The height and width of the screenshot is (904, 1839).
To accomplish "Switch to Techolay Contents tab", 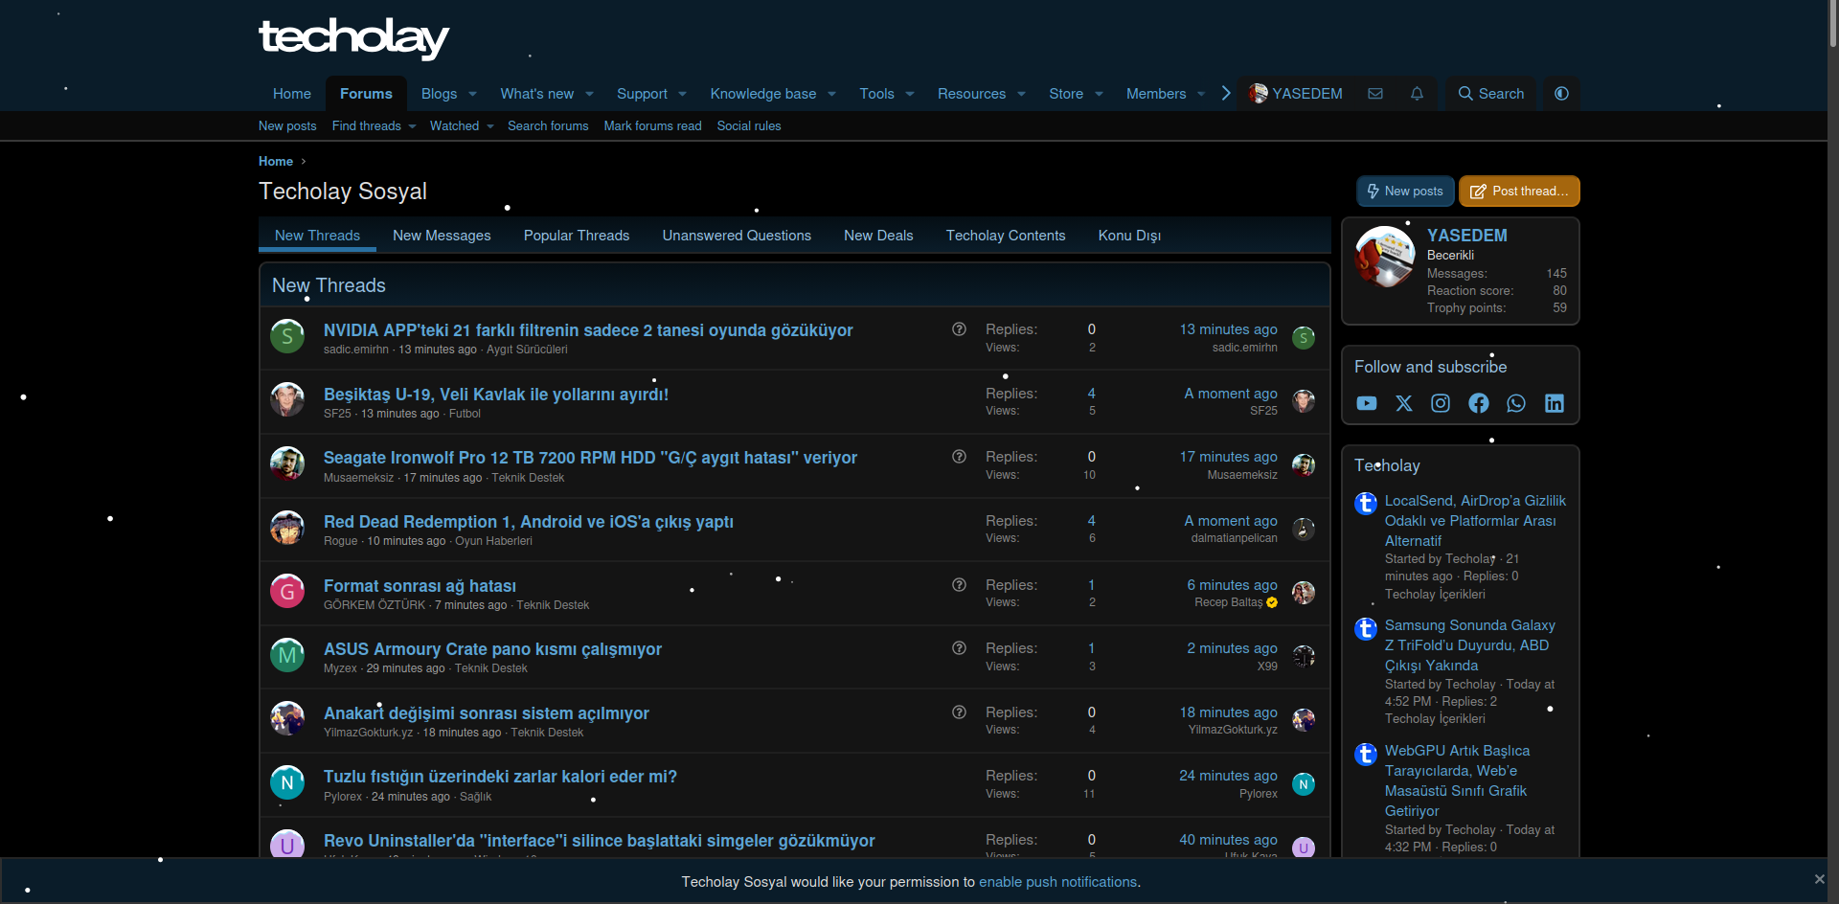I will click(1006, 236).
